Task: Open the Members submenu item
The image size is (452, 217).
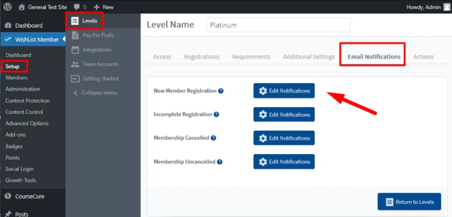Action: point(16,77)
